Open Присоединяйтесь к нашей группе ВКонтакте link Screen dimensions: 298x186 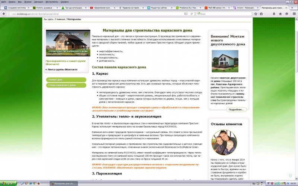click(x=66, y=62)
